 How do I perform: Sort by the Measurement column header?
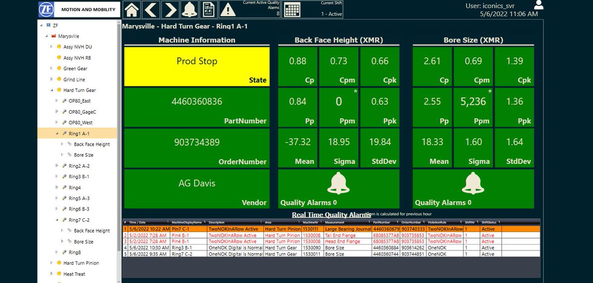point(348,223)
